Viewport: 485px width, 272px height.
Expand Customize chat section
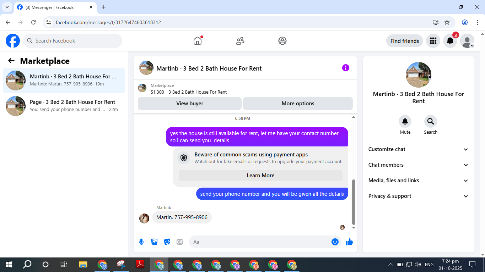419,149
